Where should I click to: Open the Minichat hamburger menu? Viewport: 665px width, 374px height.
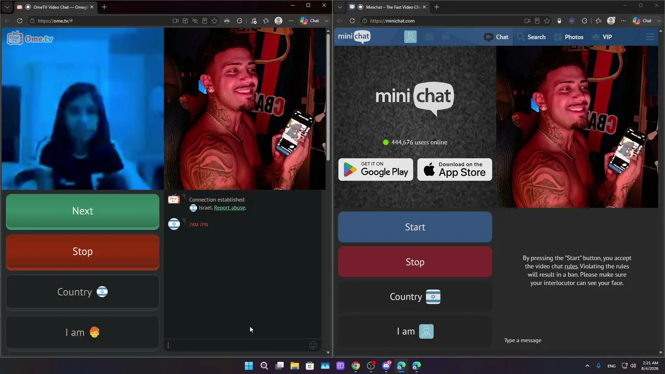pos(649,37)
